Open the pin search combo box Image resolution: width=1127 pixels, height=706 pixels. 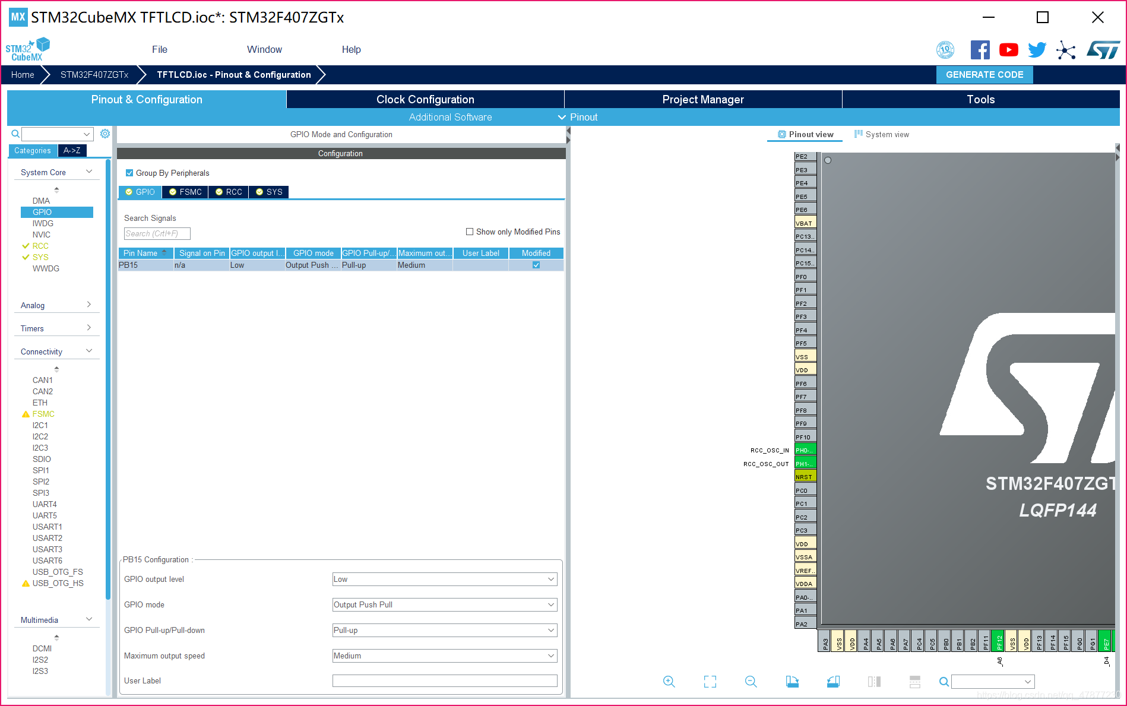point(993,682)
